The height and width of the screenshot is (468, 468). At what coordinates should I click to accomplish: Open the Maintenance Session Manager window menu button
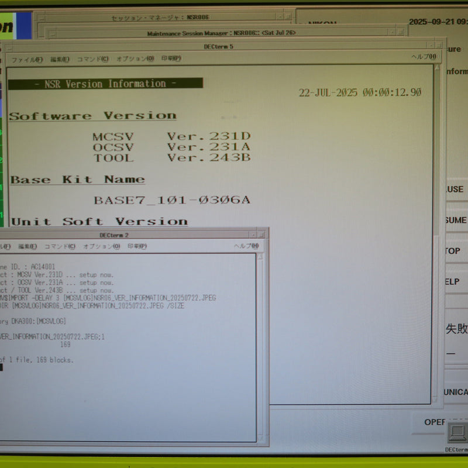53,34
